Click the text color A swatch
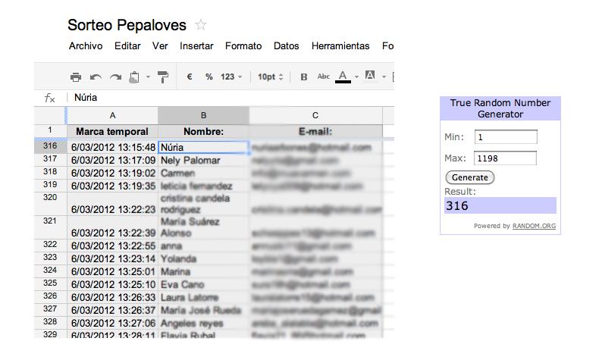 [343, 77]
